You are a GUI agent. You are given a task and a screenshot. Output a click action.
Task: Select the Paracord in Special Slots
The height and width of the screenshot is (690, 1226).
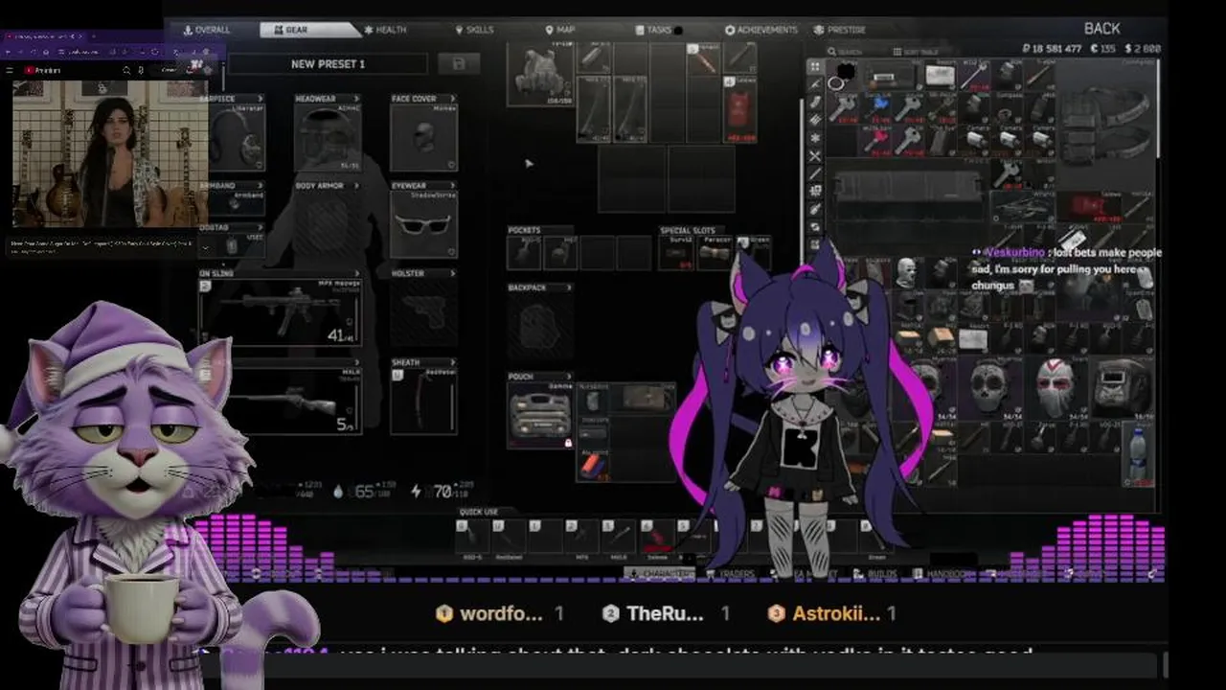(x=712, y=253)
